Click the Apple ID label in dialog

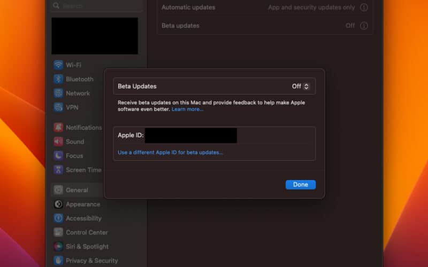(131, 135)
